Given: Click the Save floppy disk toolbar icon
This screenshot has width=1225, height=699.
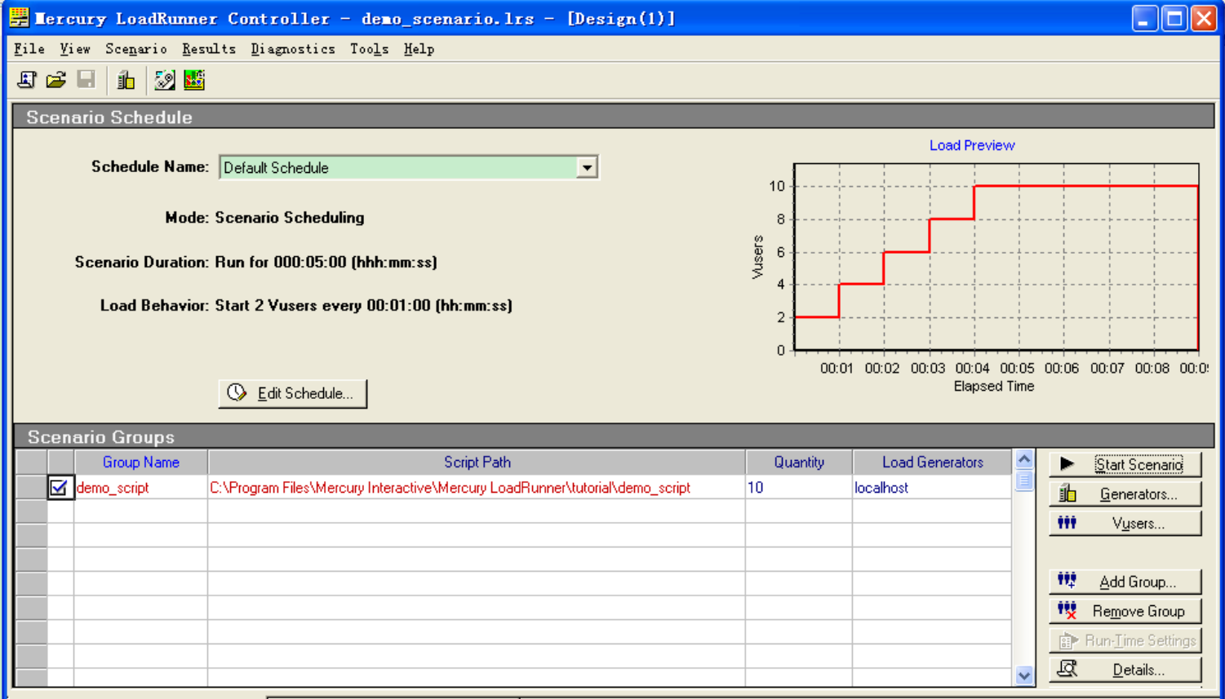Looking at the screenshot, I should (86, 80).
